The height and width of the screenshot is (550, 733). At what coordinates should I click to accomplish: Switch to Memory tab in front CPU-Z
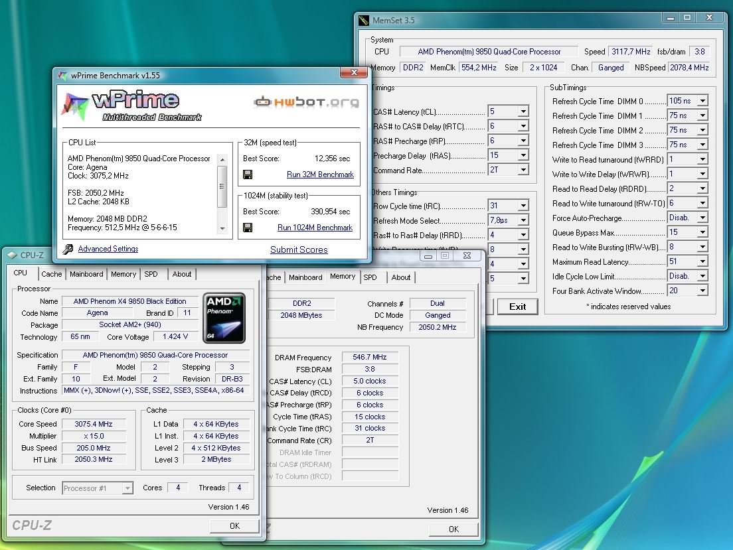point(123,274)
